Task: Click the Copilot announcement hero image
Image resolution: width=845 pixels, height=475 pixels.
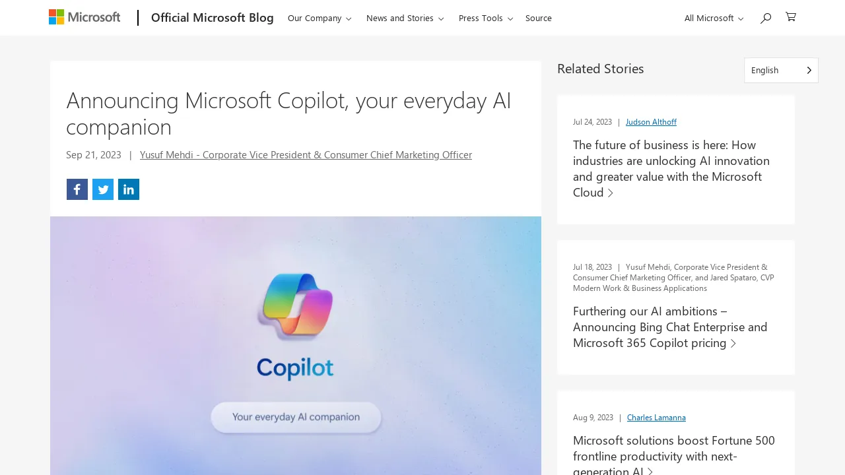Action: [296, 346]
